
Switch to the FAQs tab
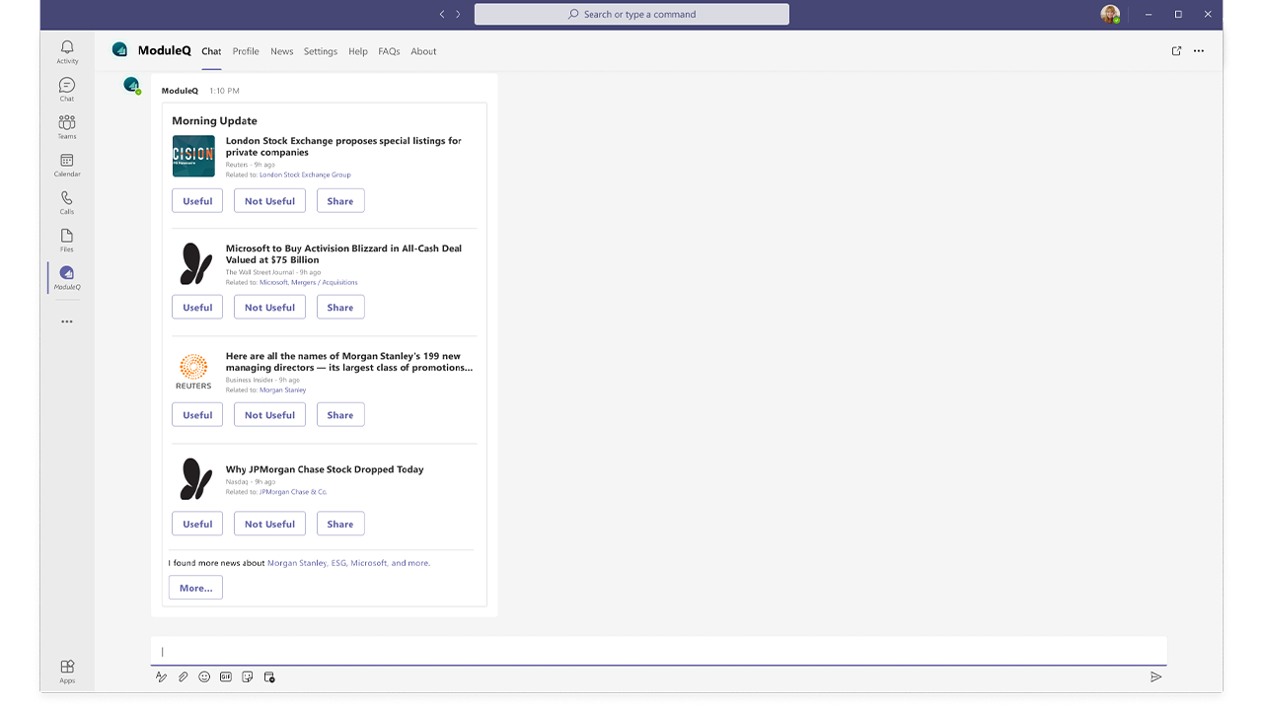pyautogui.click(x=389, y=51)
